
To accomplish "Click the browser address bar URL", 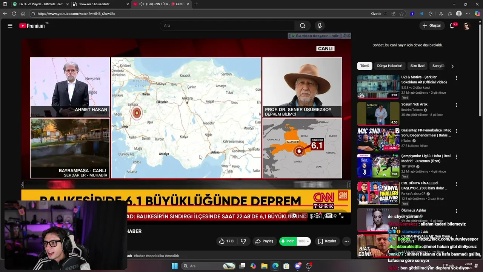I will click(76, 14).
